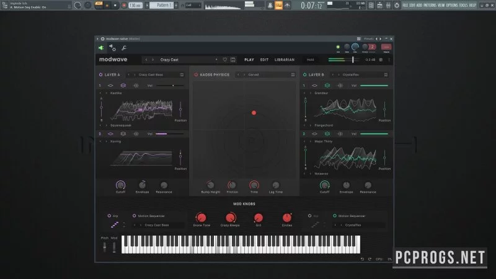Toggle the green plugin enable LED

[338, 47]
